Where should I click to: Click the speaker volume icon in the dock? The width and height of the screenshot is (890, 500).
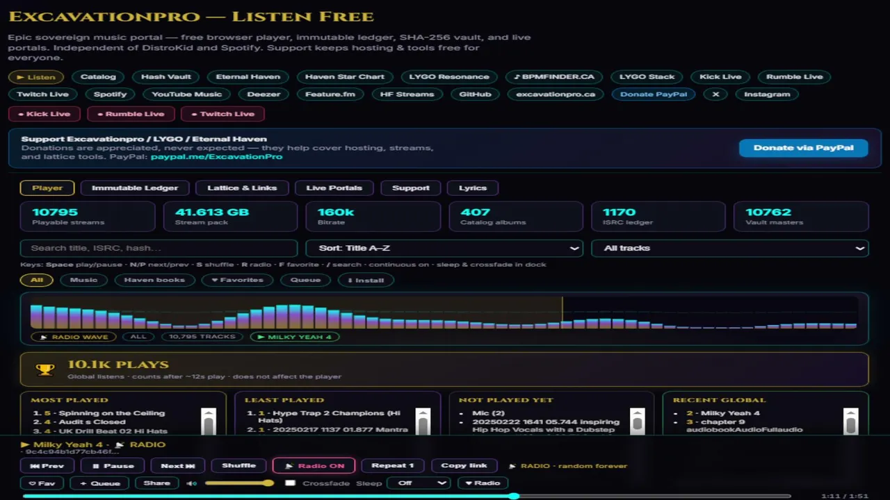191,483
